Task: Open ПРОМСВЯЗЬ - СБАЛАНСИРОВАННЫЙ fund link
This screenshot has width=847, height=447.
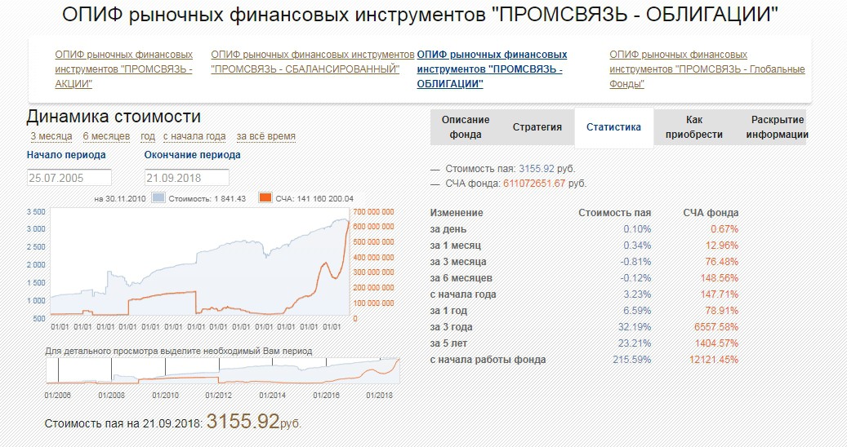Action: pyautogui.click(x=312, y=62)
